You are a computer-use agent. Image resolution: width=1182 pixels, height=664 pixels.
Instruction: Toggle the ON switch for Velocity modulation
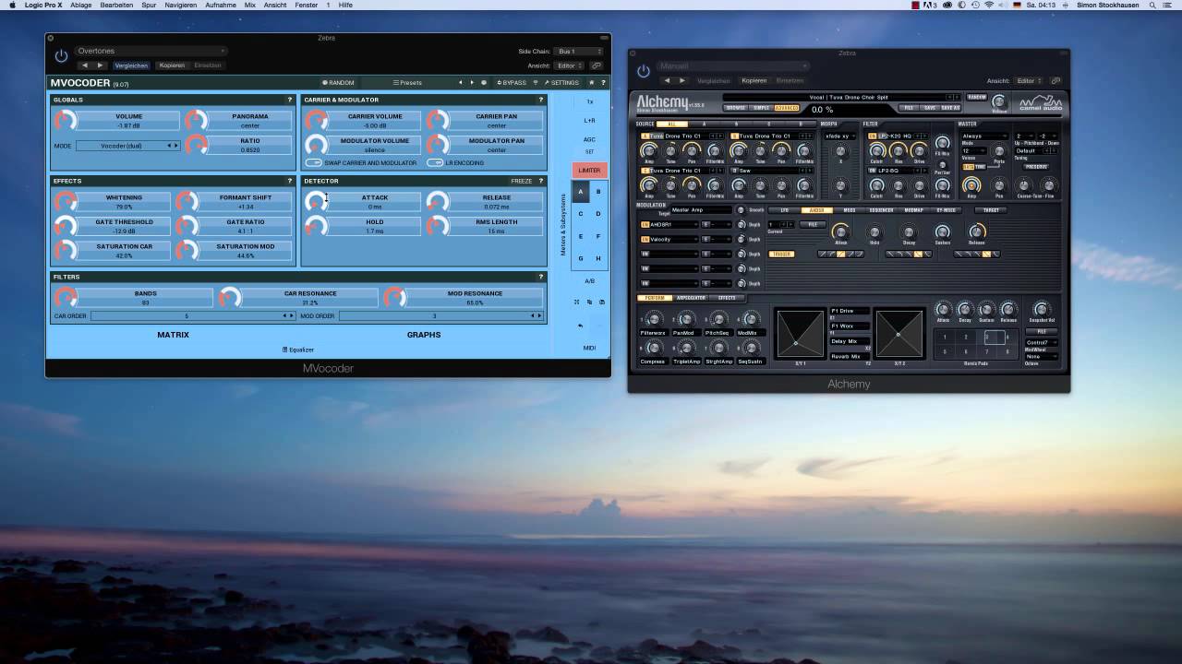(645, 239)
